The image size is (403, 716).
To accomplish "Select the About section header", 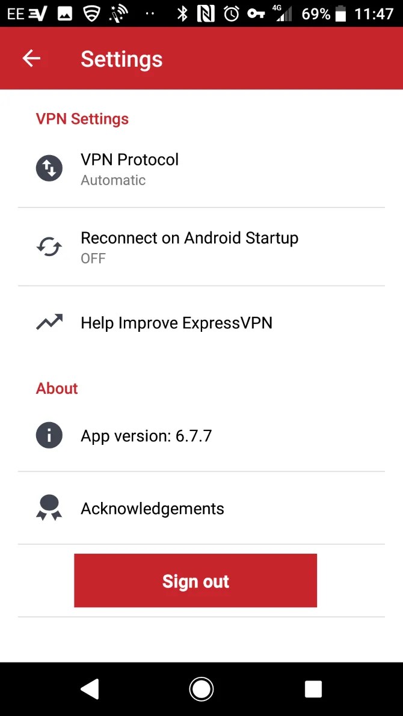I will click(x=57, y=388).
